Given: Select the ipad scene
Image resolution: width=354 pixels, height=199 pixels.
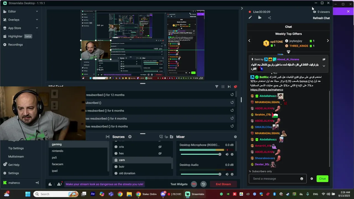Looking at the screenshot, I should (79, 171).
